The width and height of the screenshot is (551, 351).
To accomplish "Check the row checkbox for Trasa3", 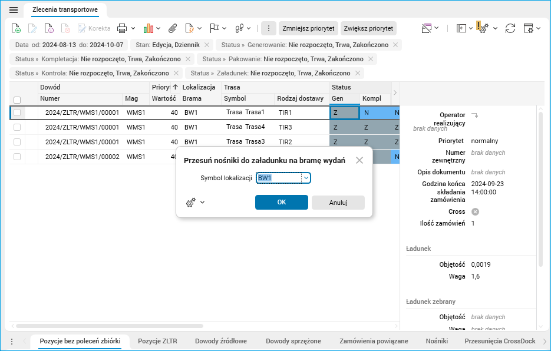I will click(x=17, y=142).
